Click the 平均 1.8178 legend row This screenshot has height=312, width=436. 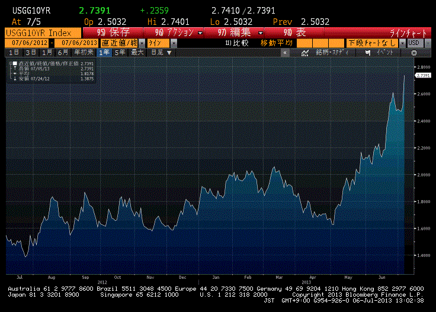pos(52,73)
